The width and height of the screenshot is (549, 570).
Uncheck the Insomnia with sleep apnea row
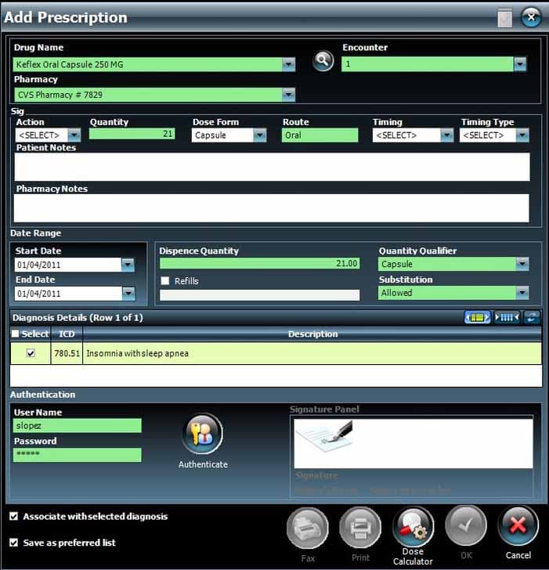[x=31, y=353]
